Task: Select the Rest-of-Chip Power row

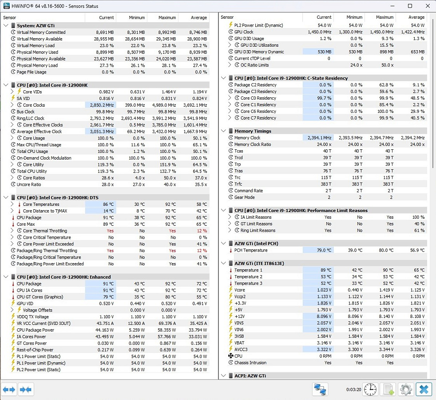Action: (110, 350)
